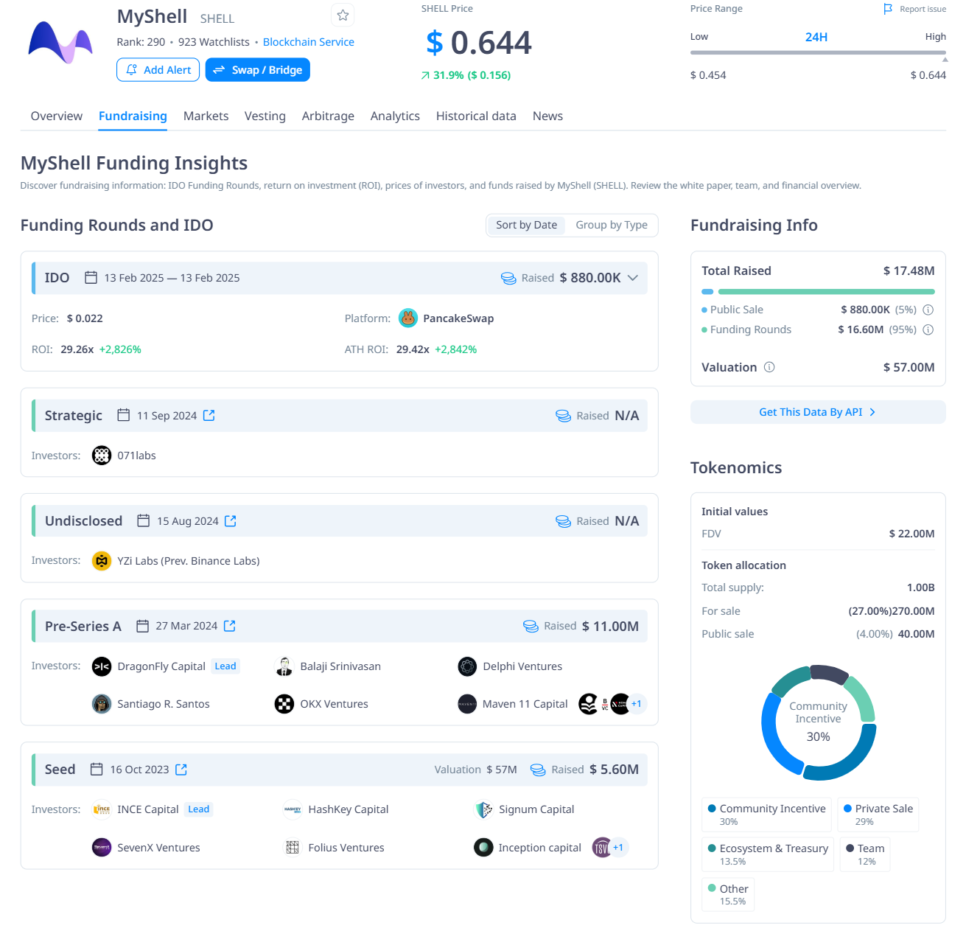This screenshot has width=966, height=931.
Task: Click the Inception capital logo
Action: [x=483, y=848]
